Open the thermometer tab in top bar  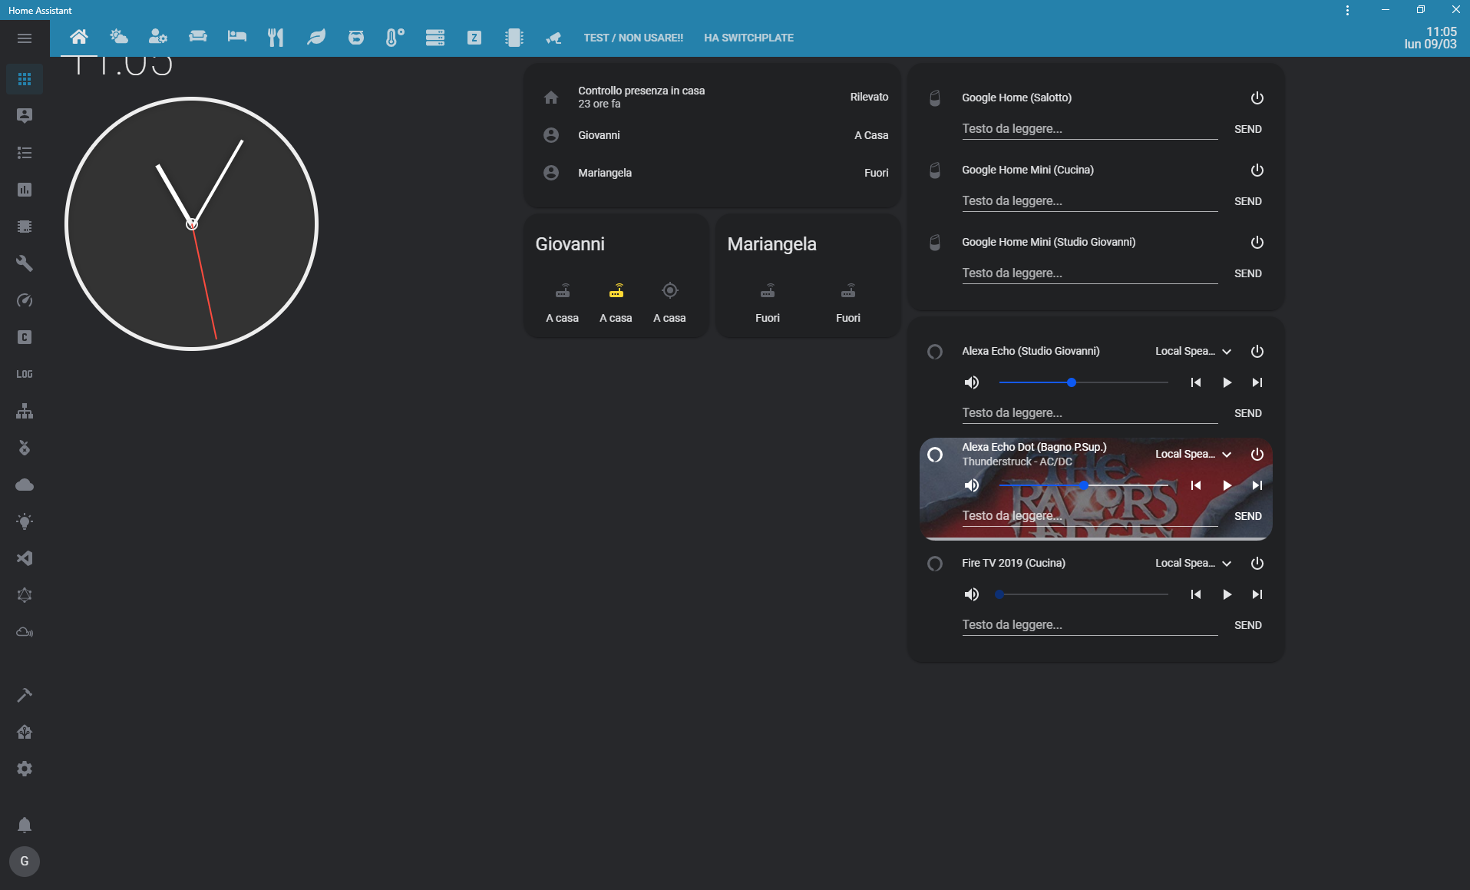pos(395,38)
